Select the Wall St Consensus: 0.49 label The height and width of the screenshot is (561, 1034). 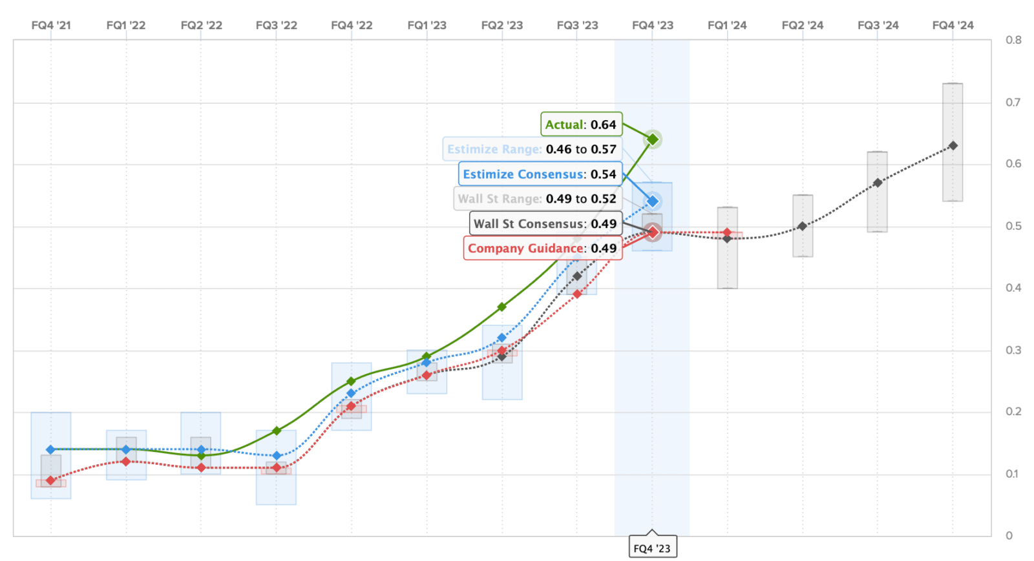545,224
